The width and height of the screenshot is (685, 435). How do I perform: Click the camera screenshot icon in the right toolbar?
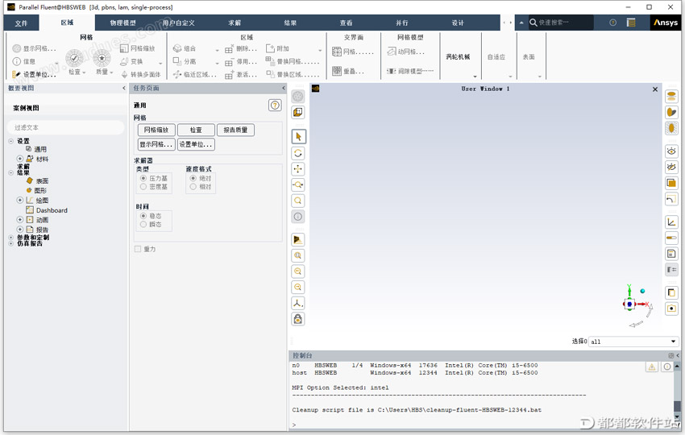coord(671,309)
